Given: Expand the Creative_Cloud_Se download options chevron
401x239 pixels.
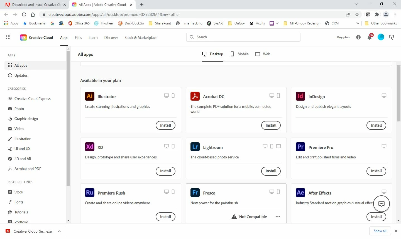Looking at the screenshot, I should click(59, 231).
